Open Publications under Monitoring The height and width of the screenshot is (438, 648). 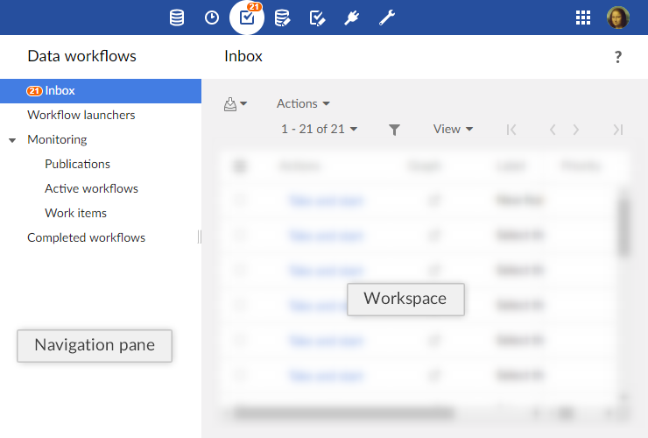coord(77,164)
